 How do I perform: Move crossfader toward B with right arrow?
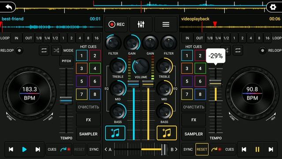(176, 149)
